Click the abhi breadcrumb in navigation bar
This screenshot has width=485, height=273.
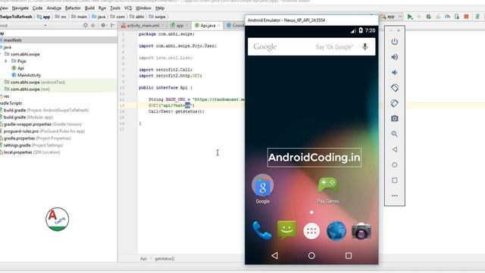click(x=137, y=17)
